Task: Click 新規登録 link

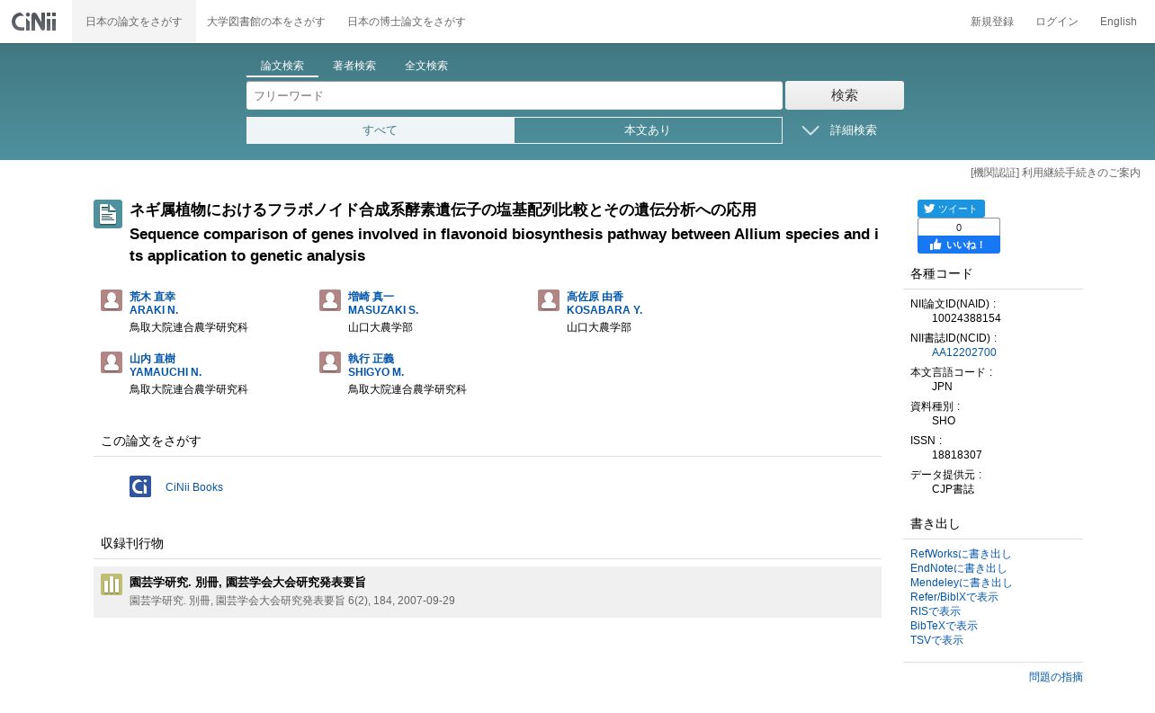Action: (x=992, y=22)
